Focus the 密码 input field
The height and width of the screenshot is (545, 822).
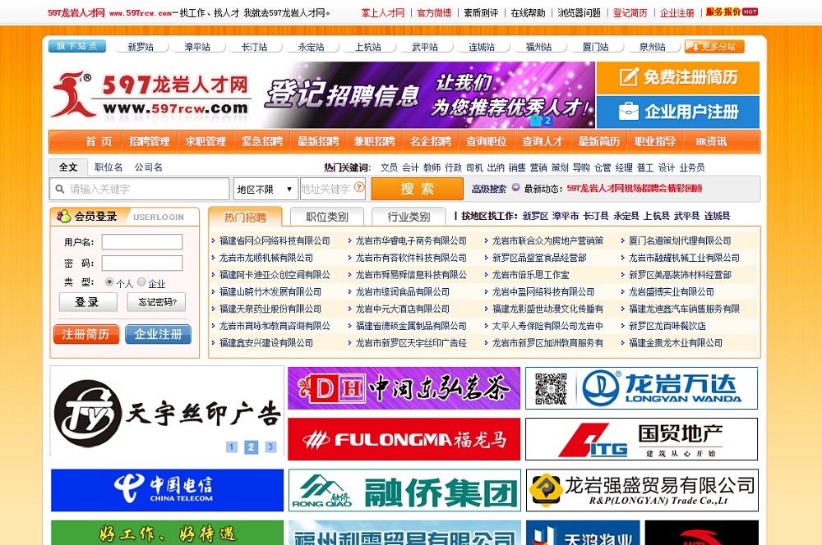click(142, 263)
